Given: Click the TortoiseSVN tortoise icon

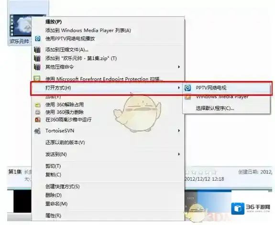Looking at the screenshot, I should pyautogui.click(x=37, y=131).
